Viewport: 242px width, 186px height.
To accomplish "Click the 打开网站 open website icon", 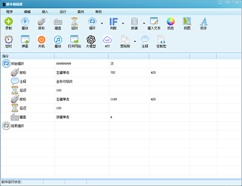I will tap(75, 40).
